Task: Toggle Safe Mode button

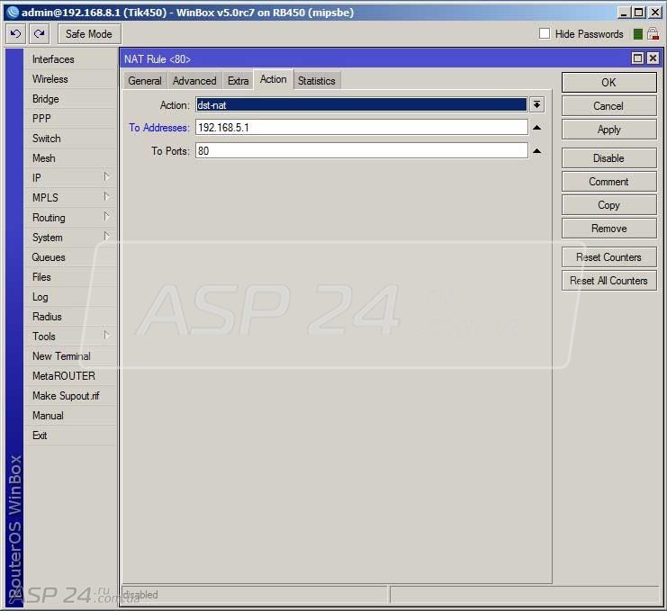Action: [x=89, y=34]
